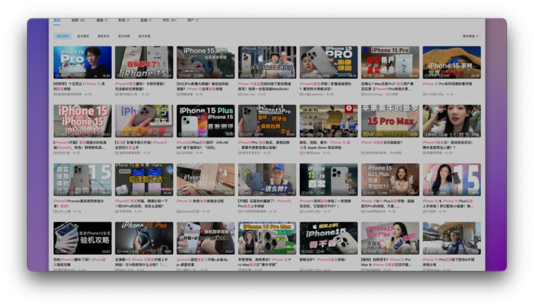534x307 pixels.
Task: Open the 首发 全系列上手 thumbnail
Action: click(x=144, y=121)
